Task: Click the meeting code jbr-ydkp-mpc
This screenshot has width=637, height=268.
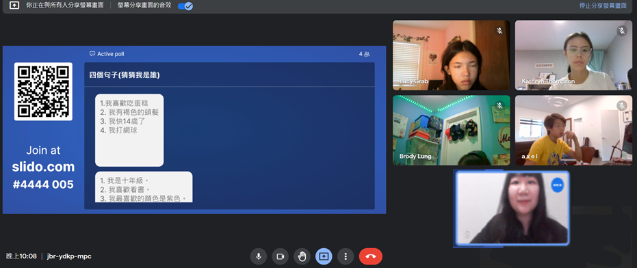Action: [69, 256]
